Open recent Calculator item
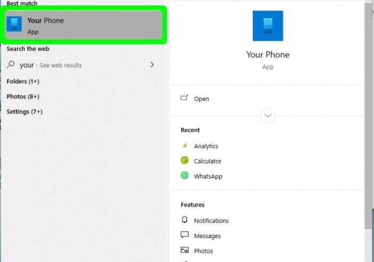Screen dimensions: 374x262 pyautogui.click(x=207, y=161)
